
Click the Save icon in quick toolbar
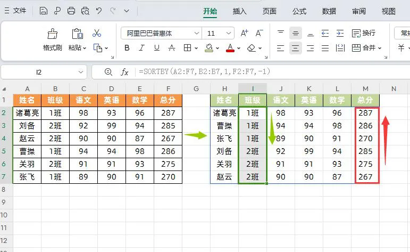[44, 11]
